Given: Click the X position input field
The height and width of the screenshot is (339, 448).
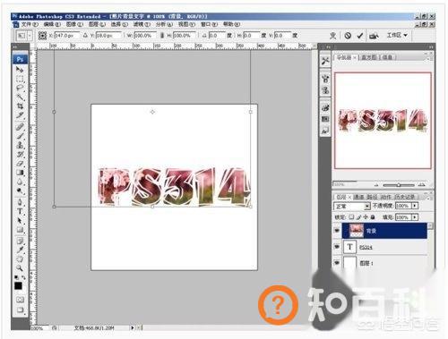Looking at the screenshot, I should [x=66, y=36].
